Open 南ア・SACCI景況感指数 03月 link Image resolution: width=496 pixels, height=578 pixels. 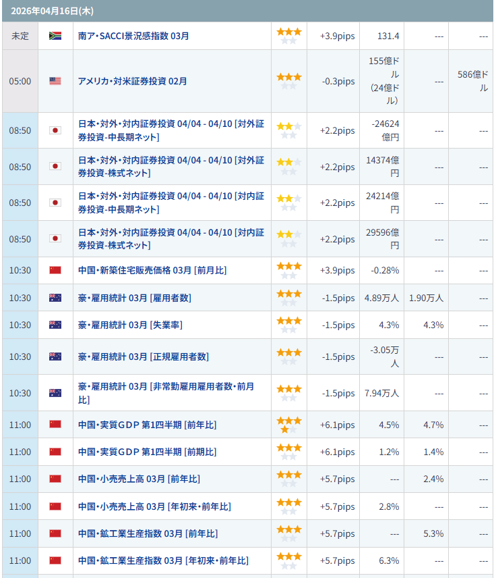tap(133, 36)
